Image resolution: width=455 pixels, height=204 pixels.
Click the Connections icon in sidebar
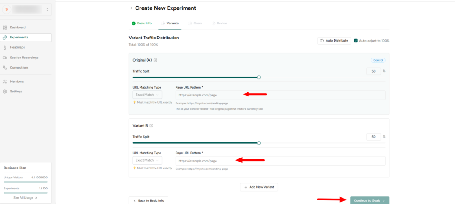(5, 68)
